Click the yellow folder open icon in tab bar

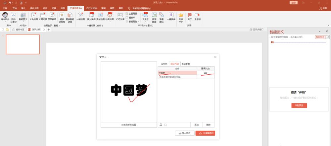click(x=7, y=30)
